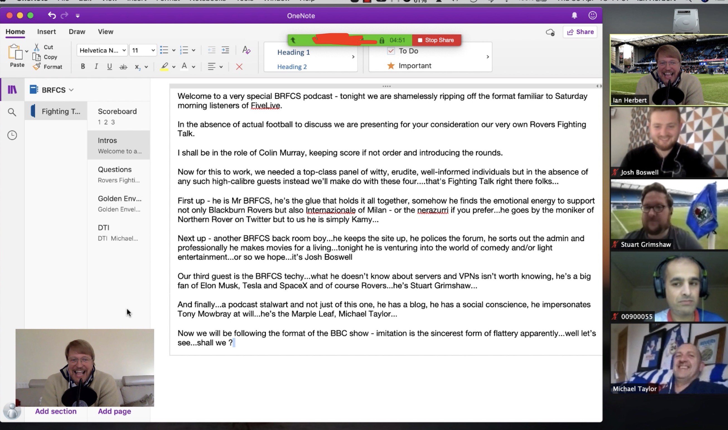
Task: Click the Add page link
Action: [x=114, y=411]
